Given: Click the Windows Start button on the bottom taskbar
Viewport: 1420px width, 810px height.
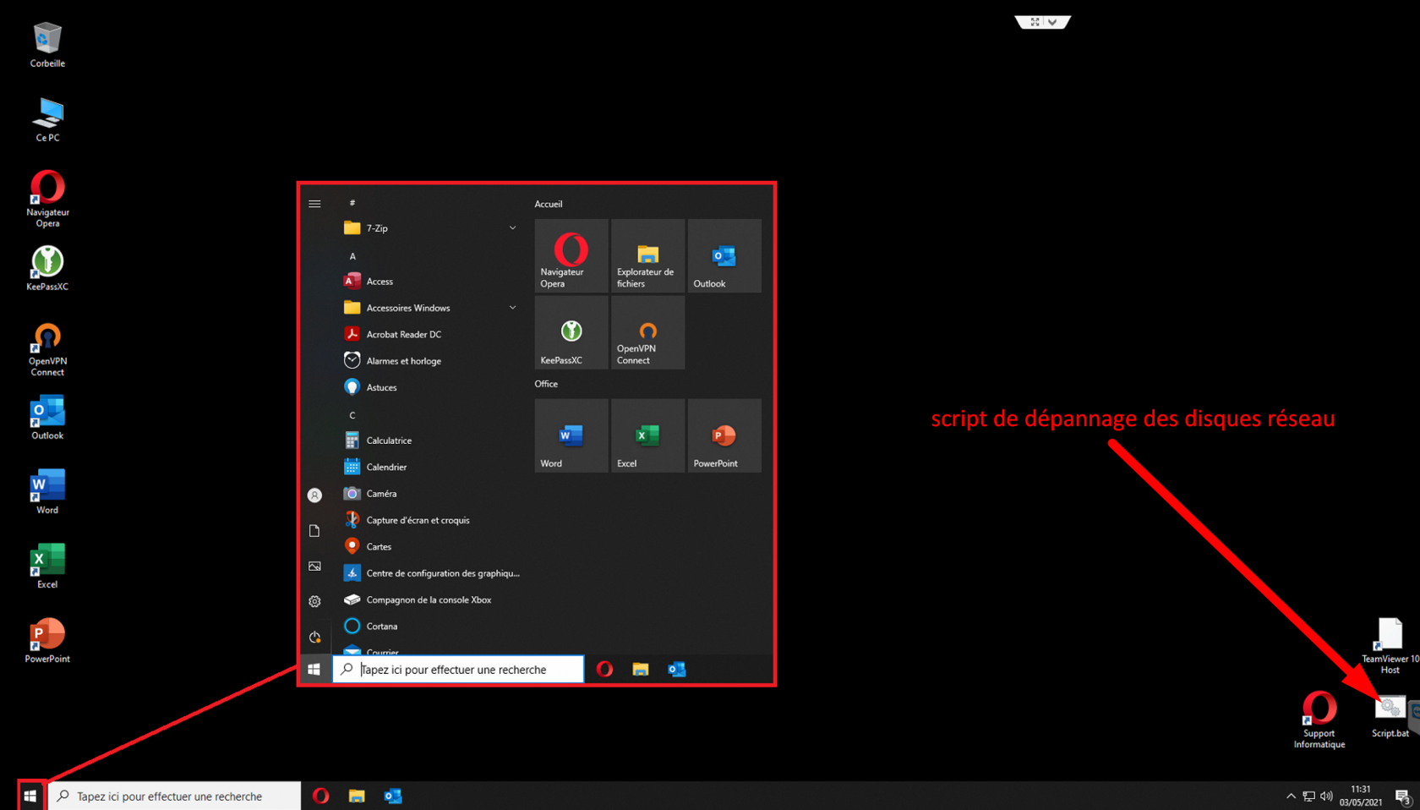Looking at the screenshot, I should [x=30, y=796].
